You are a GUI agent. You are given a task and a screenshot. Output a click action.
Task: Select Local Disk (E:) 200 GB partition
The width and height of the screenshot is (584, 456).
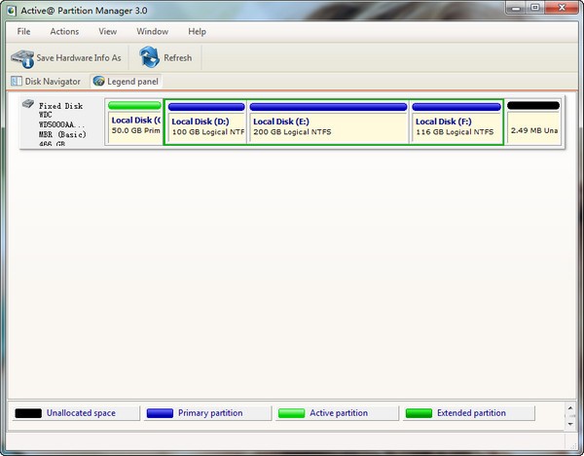coord(328,125)
